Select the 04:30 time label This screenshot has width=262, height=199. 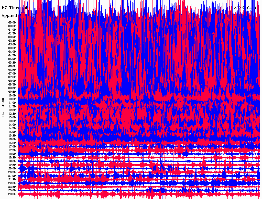click(x=12, y=55)
